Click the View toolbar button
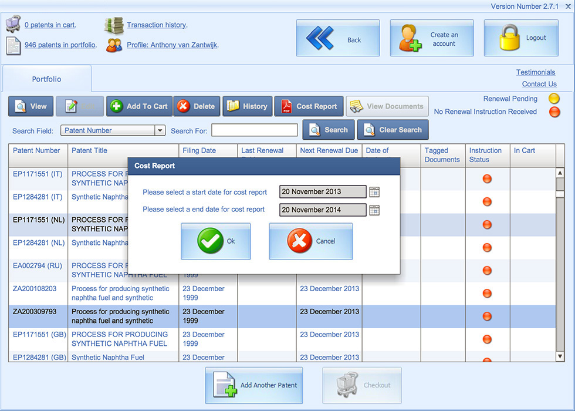Image resolution: width=575 pixels, height=411 pixels. (31, 106)
